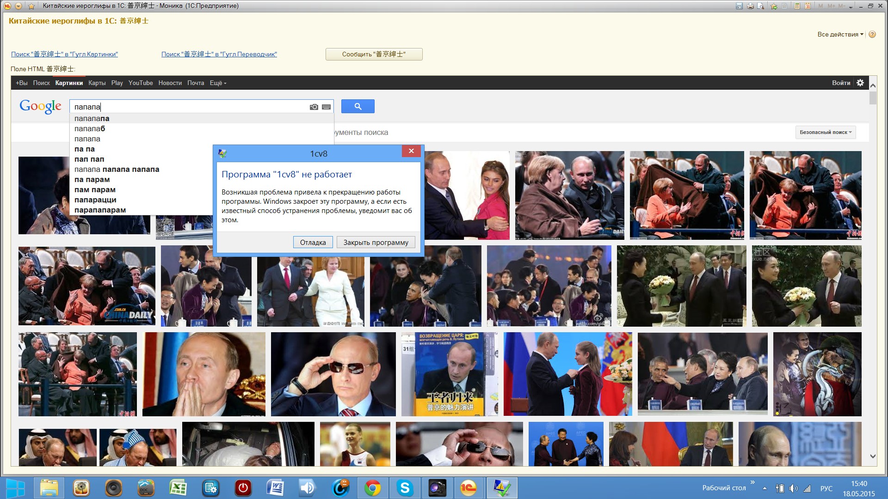This screenshot has width=888, height=499.
Task: Click the blue Google search button
Action: coord(358,106)
